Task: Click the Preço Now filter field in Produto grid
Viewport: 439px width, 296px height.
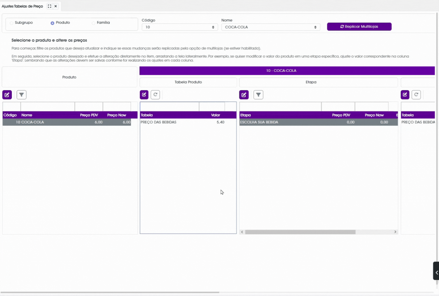Action: pos(117,106)
